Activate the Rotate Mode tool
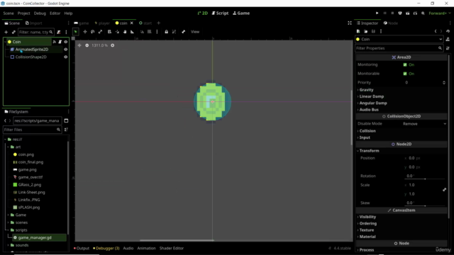 click(x=93, y=32)
